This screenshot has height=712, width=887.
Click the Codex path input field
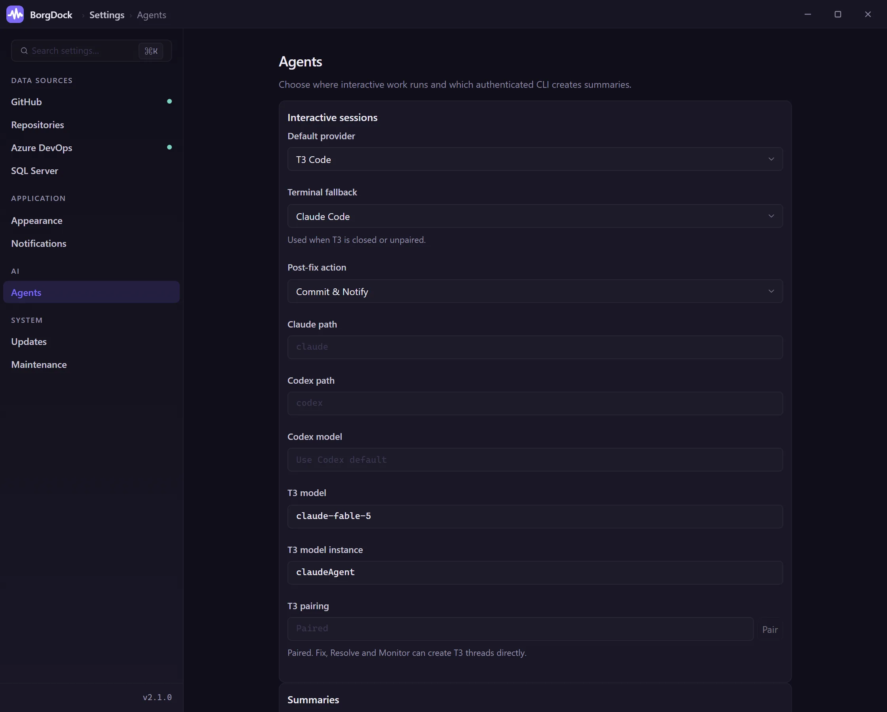coord(535,403)
